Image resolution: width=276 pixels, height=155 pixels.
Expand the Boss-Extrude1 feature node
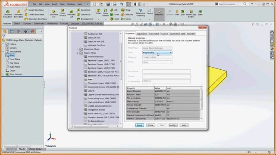click(x=3, y=74)
